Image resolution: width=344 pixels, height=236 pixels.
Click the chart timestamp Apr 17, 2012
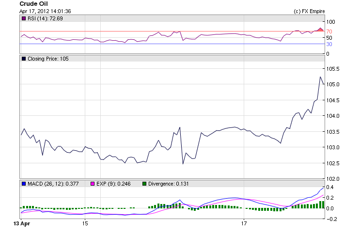pyautogui.click(x=46, y=11)
